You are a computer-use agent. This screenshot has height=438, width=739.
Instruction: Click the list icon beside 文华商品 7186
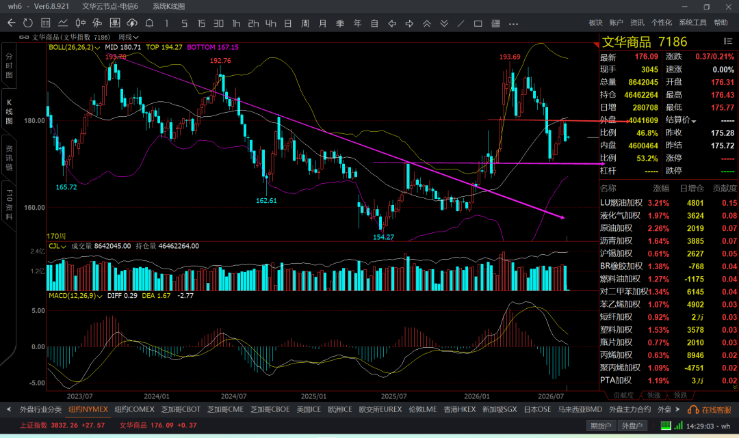[727, 42]
